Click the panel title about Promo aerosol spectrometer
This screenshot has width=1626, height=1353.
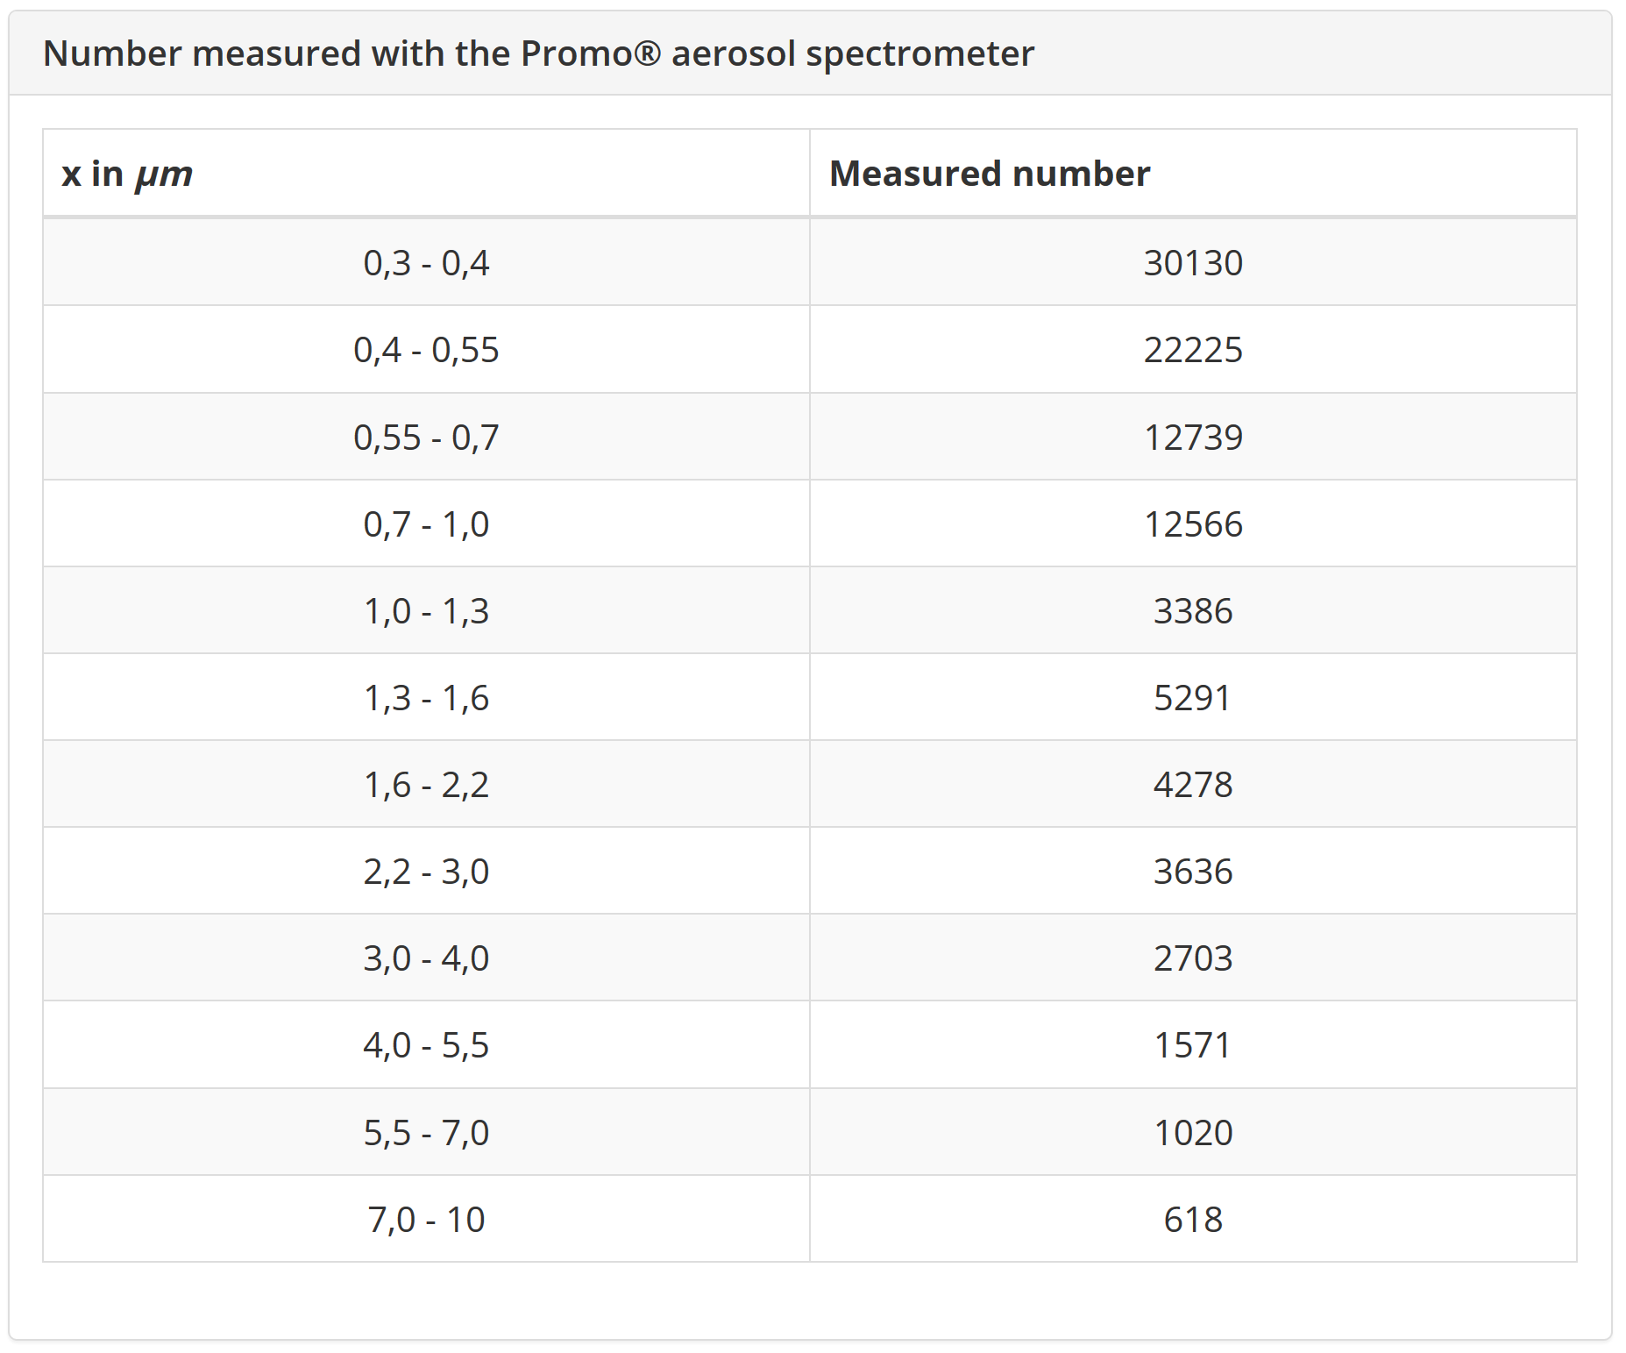point(538,53)
